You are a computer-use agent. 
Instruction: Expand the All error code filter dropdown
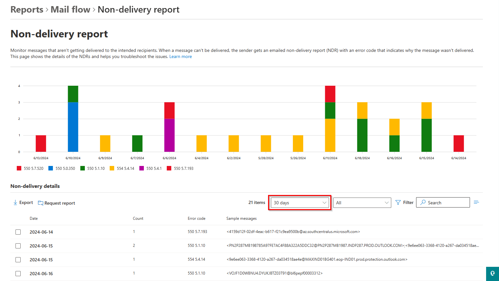362,202
